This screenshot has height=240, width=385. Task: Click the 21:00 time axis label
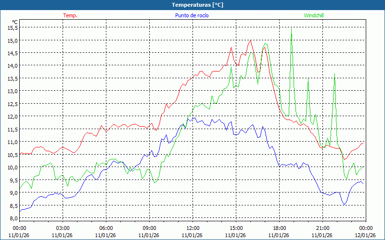tap(322, 228)
